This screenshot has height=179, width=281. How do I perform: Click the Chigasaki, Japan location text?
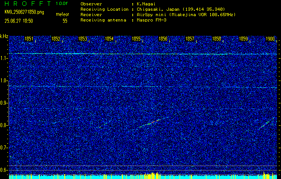[180, 9]
